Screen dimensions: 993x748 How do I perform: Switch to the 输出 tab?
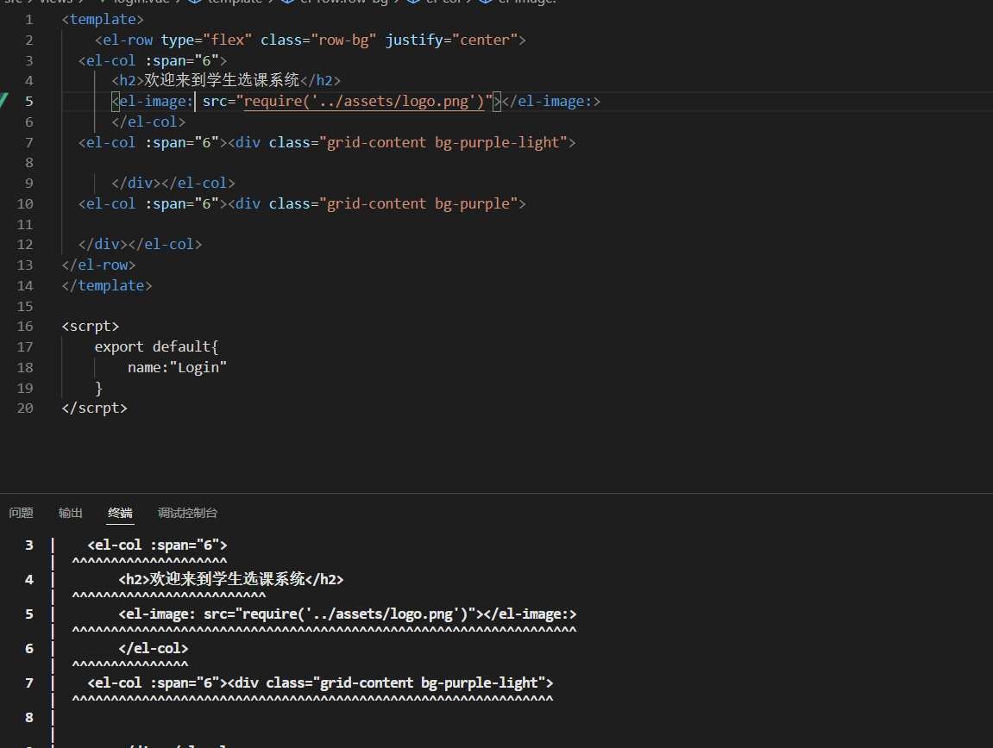click(x=71, y=513)
